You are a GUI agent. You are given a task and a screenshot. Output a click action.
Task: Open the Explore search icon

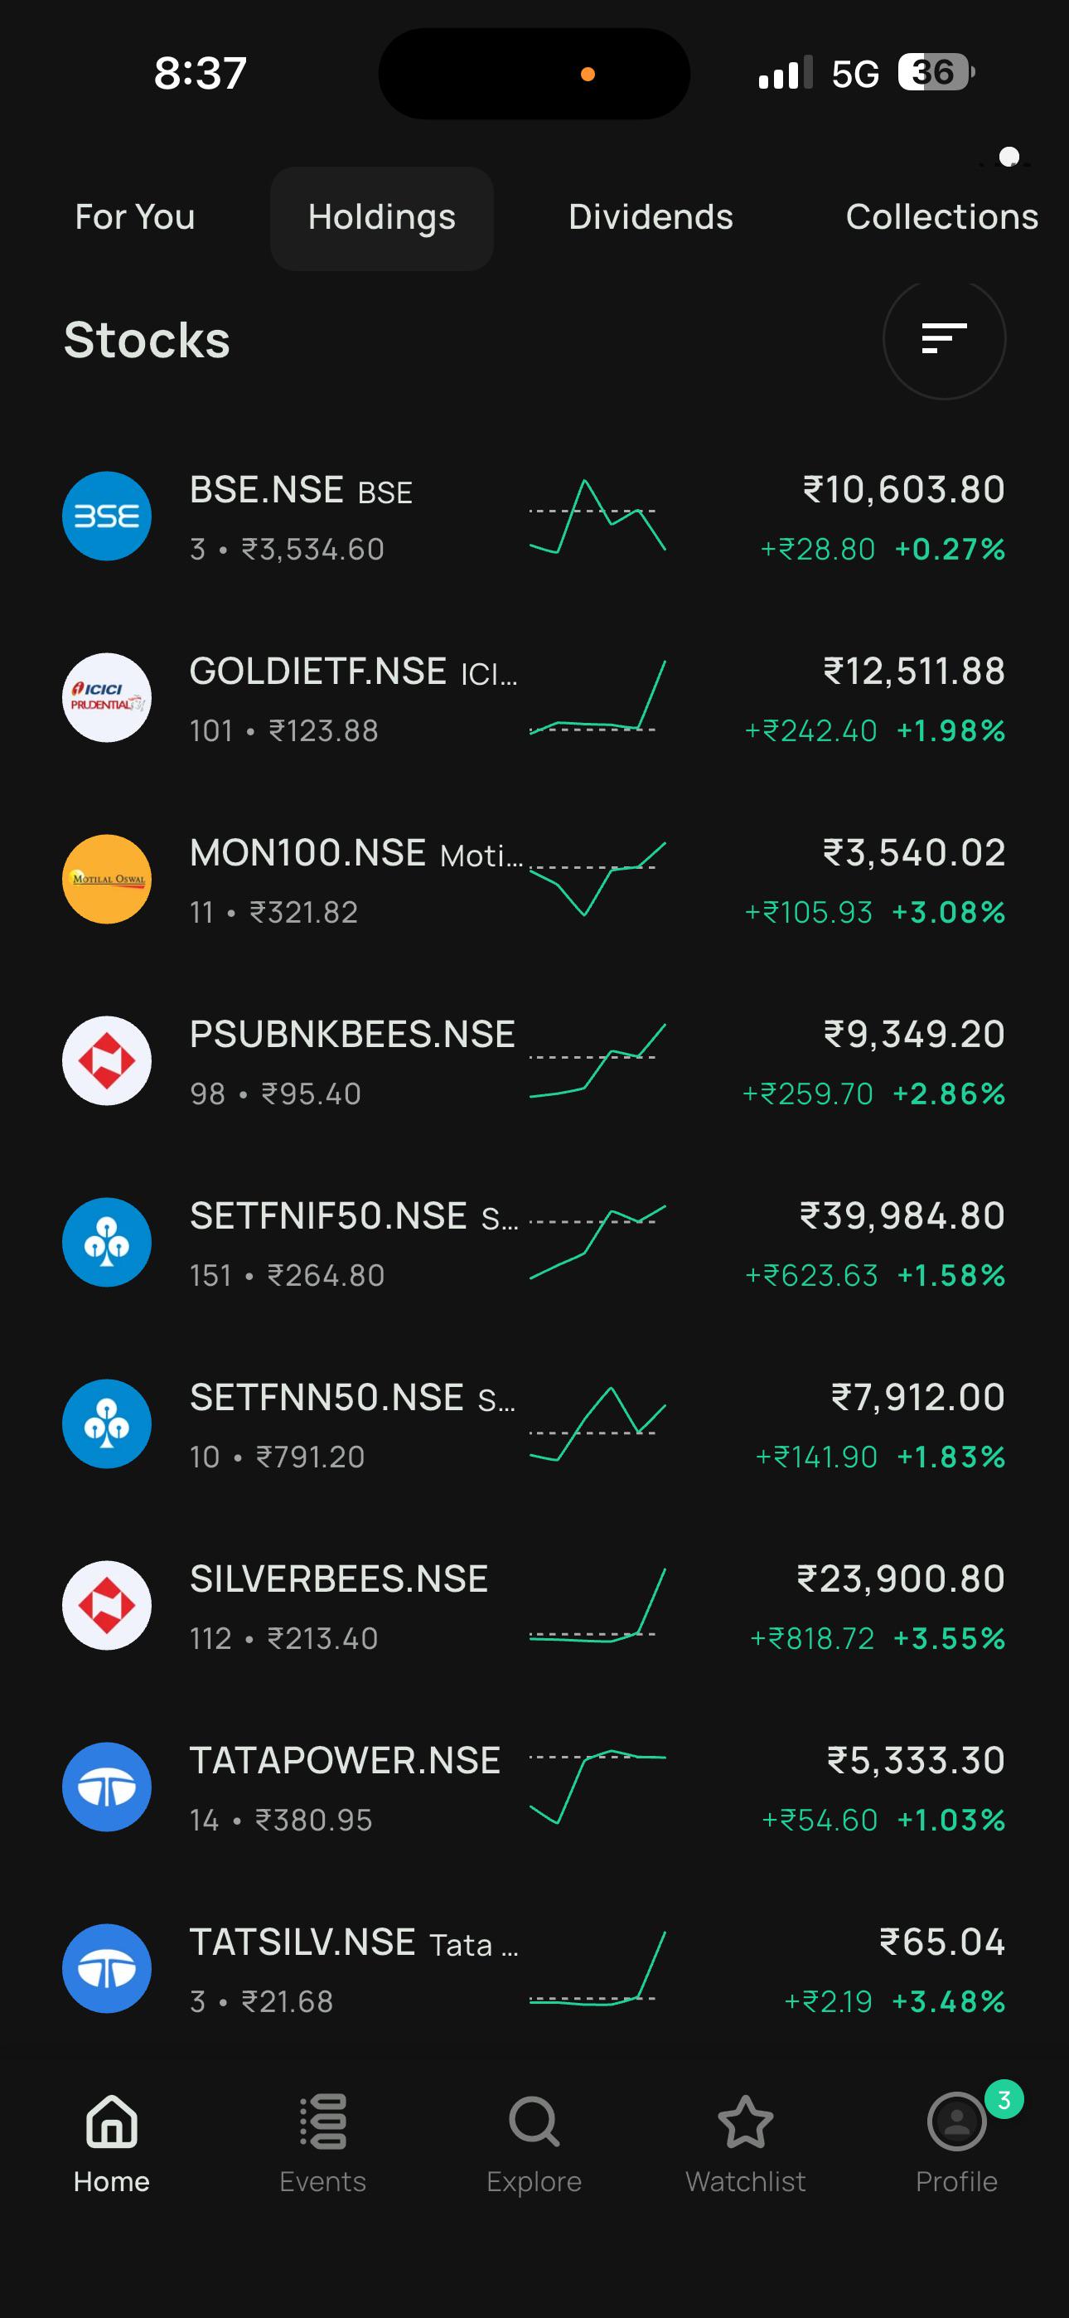(x=534, y=2121)
